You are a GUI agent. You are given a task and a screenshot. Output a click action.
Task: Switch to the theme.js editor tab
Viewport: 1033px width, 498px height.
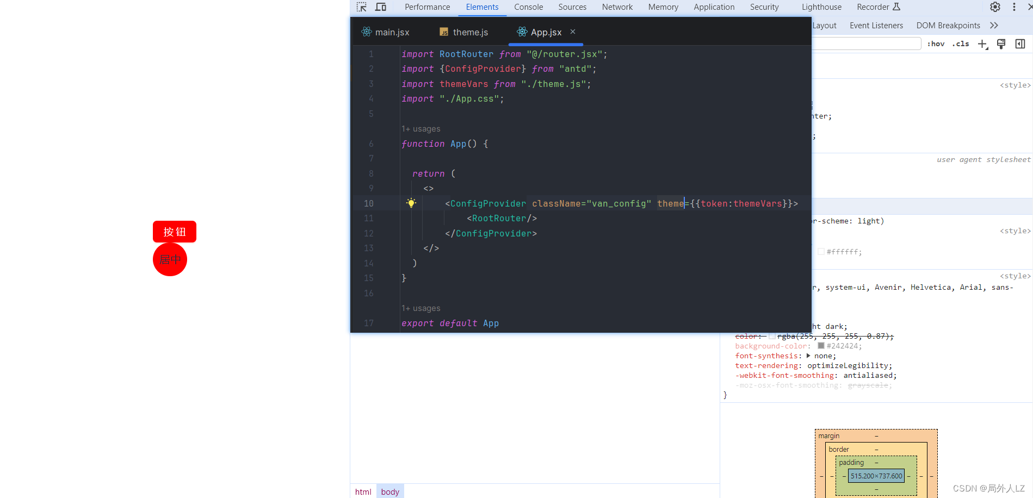(x=464, y=32)
